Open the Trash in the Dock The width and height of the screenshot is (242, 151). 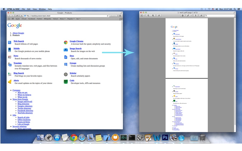click(202, 137)
